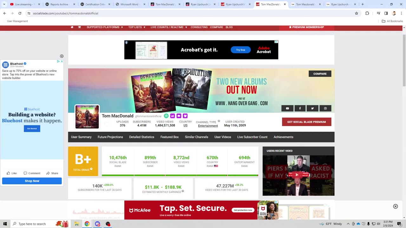Click the last purple badge icon by channel name
This screenshot has height=228, width=406.
[185, 116]
